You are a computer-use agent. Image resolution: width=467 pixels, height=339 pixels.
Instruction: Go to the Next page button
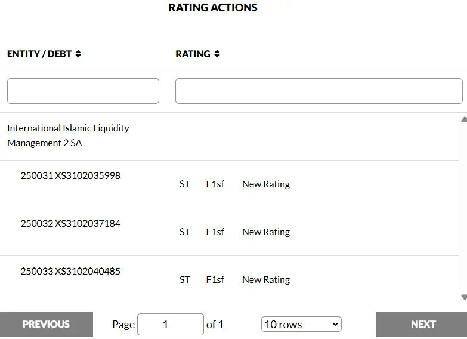pyautogui.click(x=422, y=324)
